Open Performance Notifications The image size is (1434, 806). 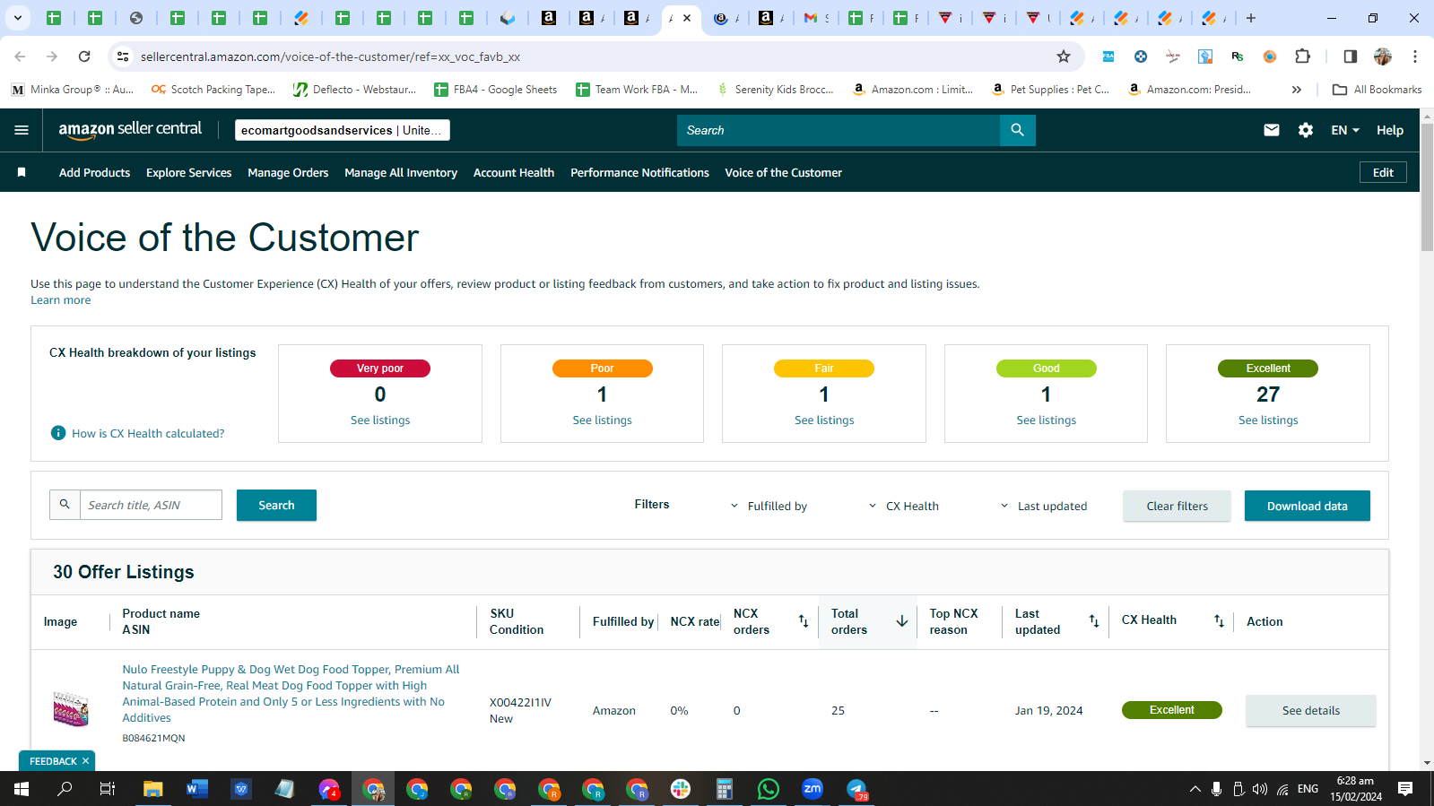pos(639,172)
